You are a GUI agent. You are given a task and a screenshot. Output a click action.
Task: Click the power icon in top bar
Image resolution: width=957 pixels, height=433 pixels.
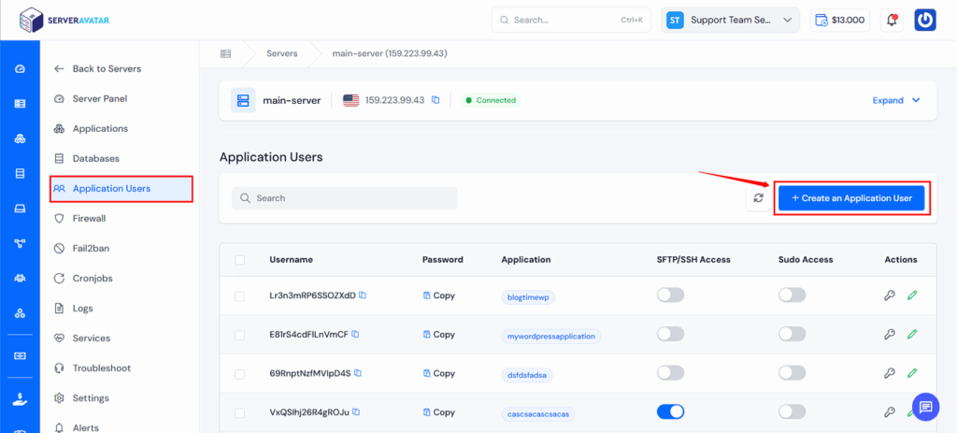(924, 20)
